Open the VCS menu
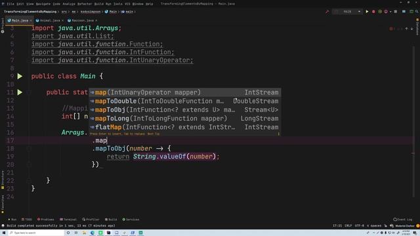The width and height of the screenshot is (420, 236). tap(127, 4)
